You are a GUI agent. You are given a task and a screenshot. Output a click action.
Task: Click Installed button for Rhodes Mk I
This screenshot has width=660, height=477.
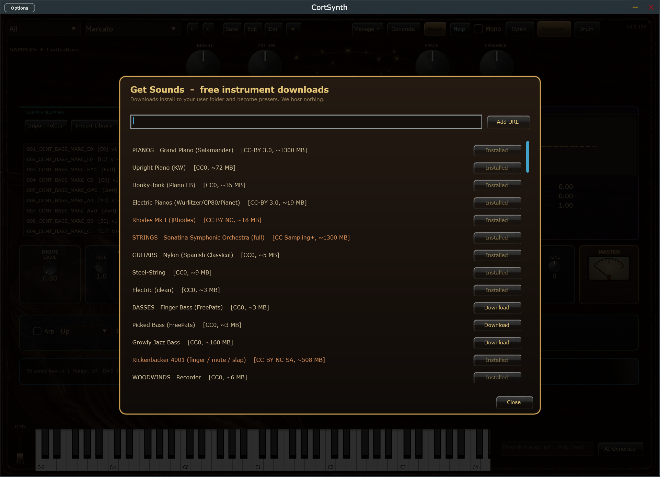(x=497, y=220)
